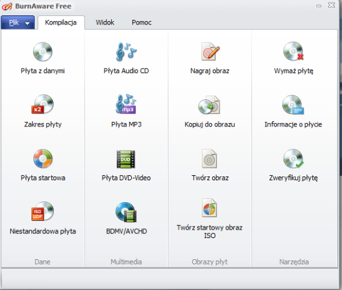
Task: Minimize the BurnAware Free window
Action: pos(319,6)
